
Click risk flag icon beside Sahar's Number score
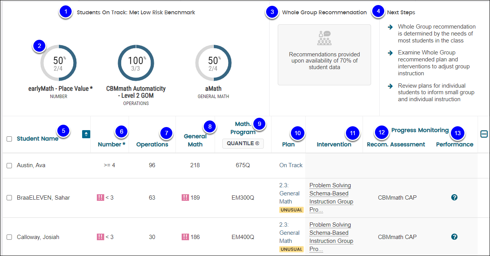pyautogui.click(x=100, y=198)
